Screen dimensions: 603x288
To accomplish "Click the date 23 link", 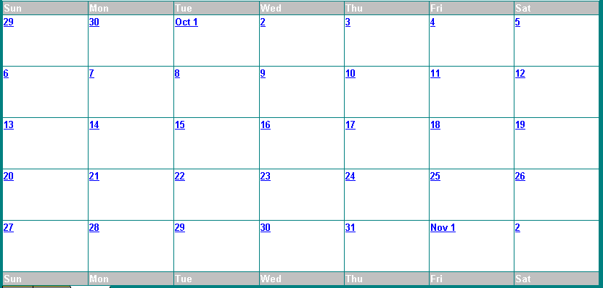I will point(266,177).
